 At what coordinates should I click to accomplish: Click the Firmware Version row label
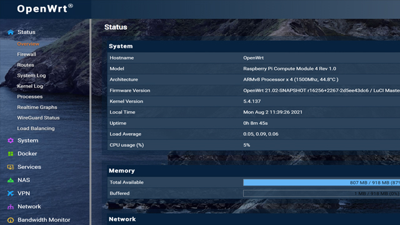130,91
